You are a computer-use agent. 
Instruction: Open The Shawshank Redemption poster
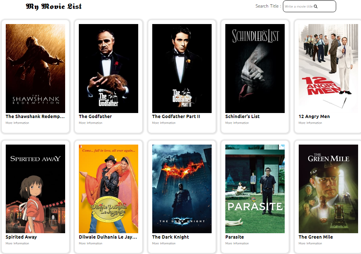[x=36, y=69]
